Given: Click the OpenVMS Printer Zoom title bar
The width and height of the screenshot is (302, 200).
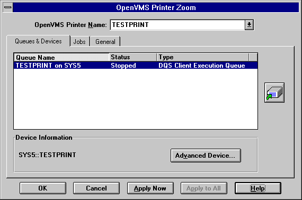Looking at the screenshot, I should click(156, 7).
